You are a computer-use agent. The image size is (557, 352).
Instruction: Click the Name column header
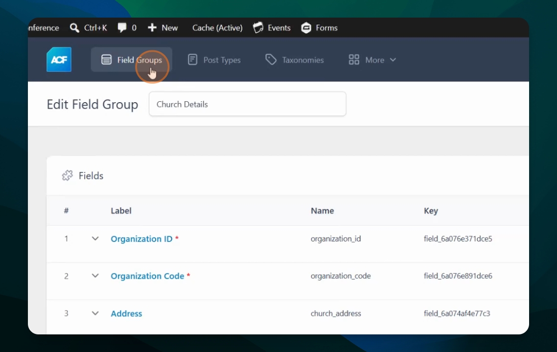pos(322,211)
